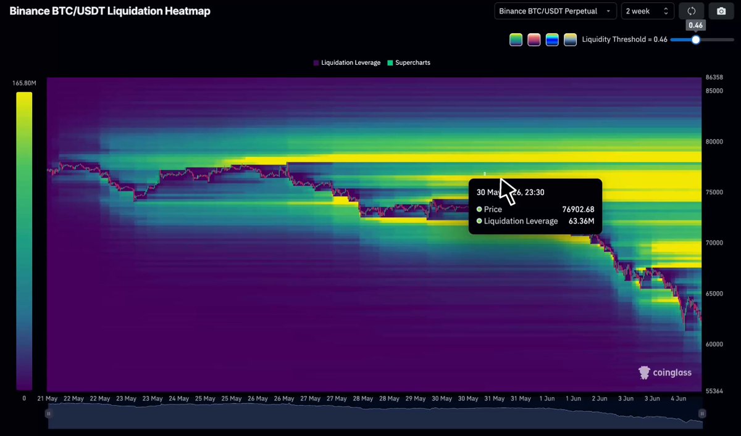
Task: Click the left handle of the time range bar
Action: pyautogui.click(x=49, y=413)
